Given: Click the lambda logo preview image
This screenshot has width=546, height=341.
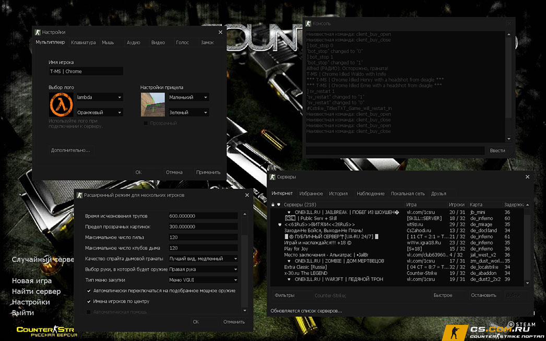Looking at the screenshot, I should 61,104.
